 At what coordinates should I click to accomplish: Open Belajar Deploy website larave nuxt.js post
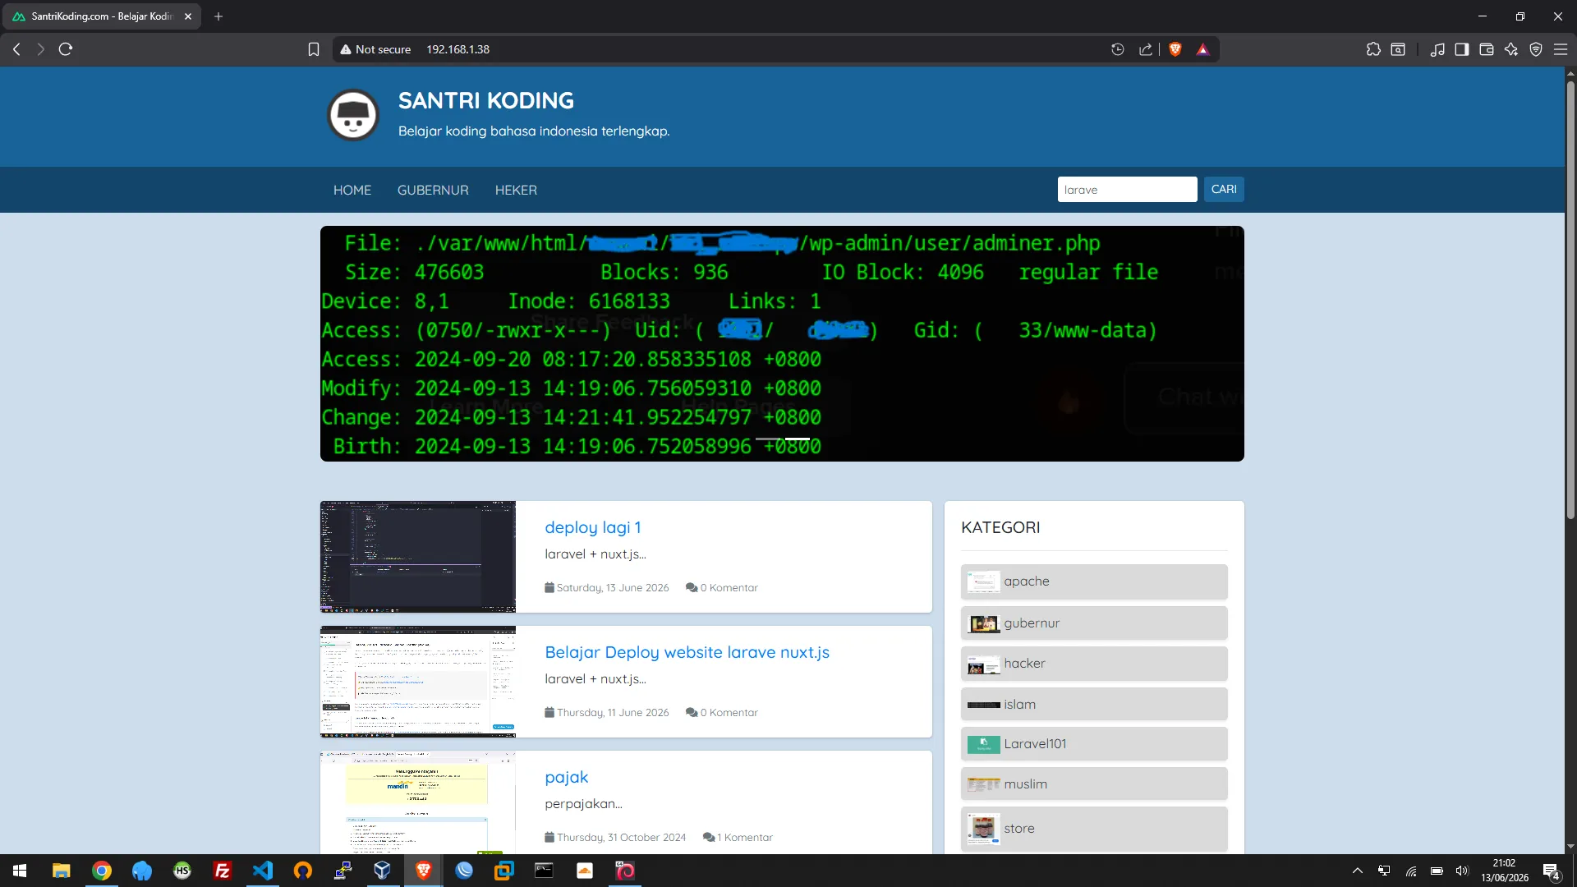click(x=687, y=652)
